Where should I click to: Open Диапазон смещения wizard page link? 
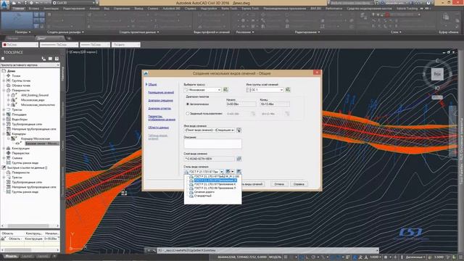[x=160, y=101]
